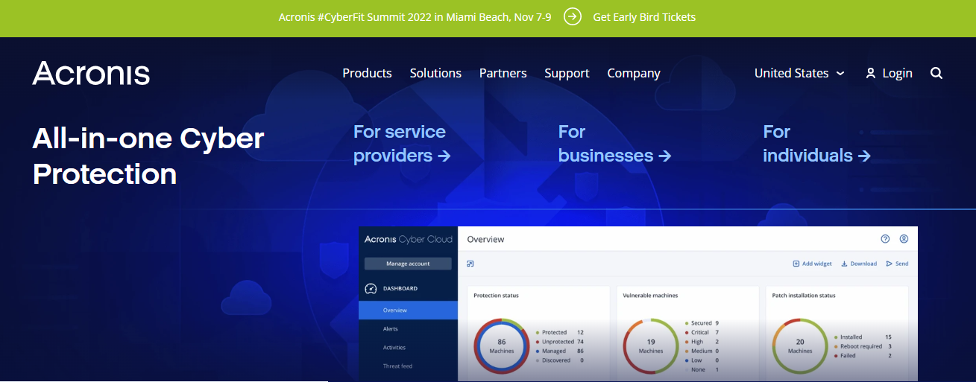The height and width of the screenshot is (382, 976).
Task: Open For individuals link
Action: coord(816,144)
